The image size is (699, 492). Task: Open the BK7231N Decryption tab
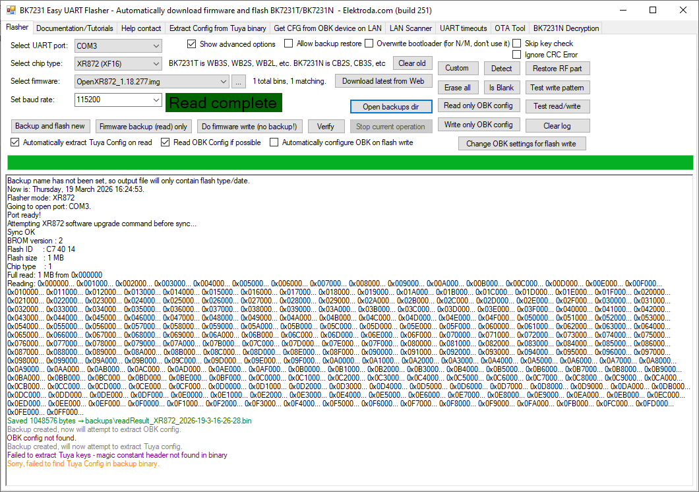(x=566, y=28)
